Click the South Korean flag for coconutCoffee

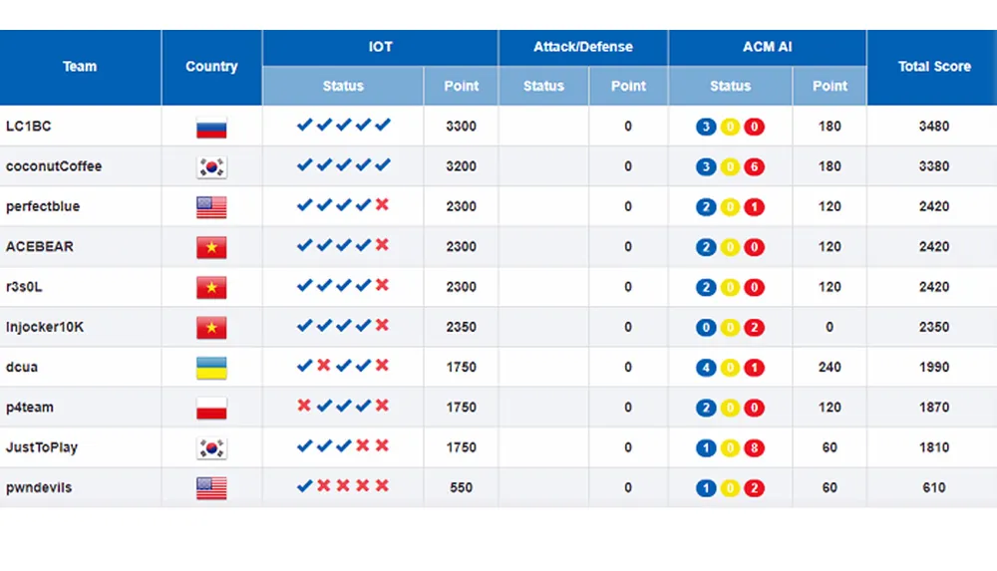tap(211, 167)
